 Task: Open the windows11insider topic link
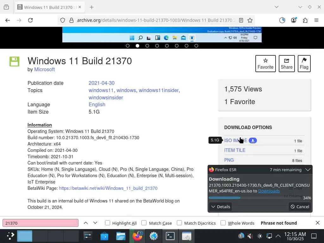coord(159,90)
